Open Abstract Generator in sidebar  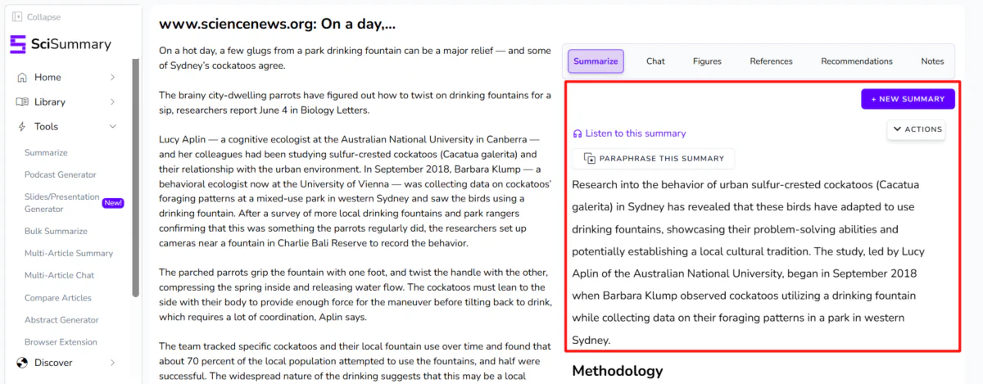tap(61, 320)
